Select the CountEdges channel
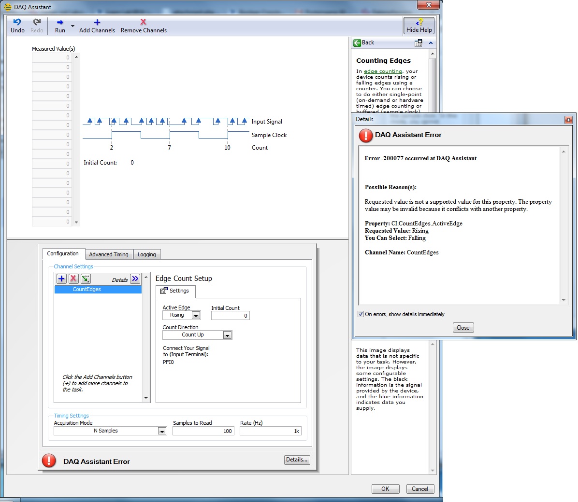Viewport: 578px width, 502px height. 98,290
